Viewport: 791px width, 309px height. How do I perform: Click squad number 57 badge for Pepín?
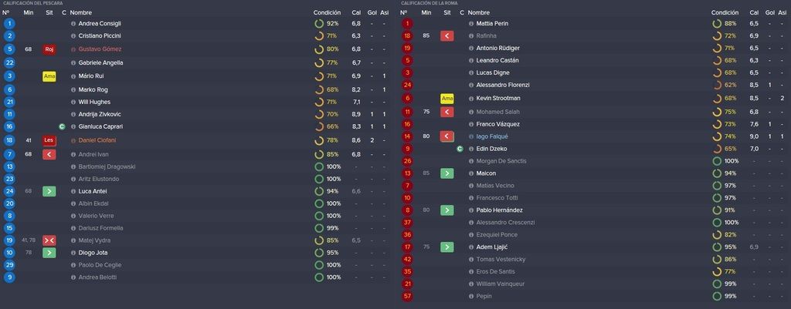click(x=407, y=297)
